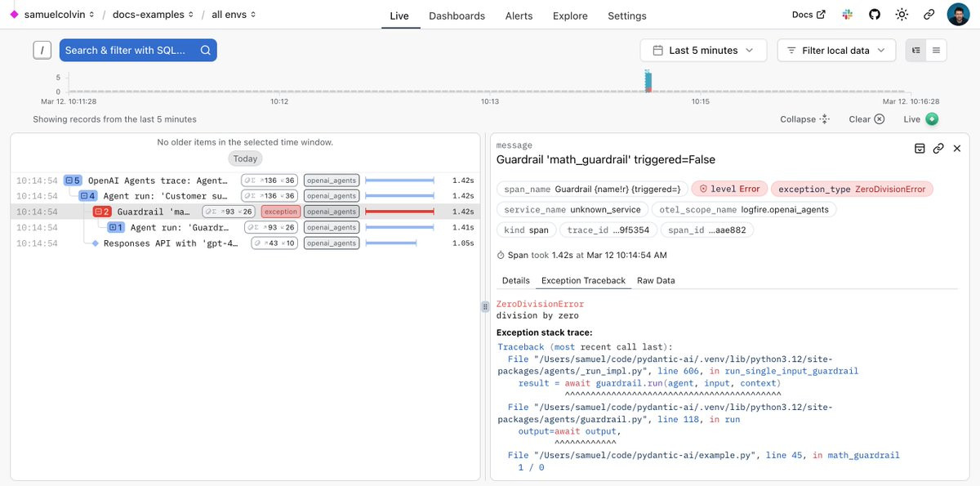Open the Slack icon in header

(x=848, y=15)
